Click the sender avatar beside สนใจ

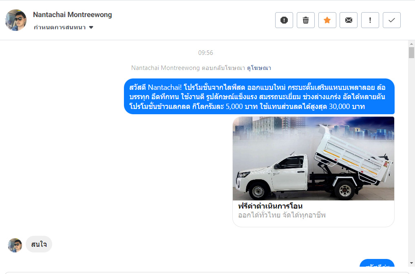click(15, 245)
